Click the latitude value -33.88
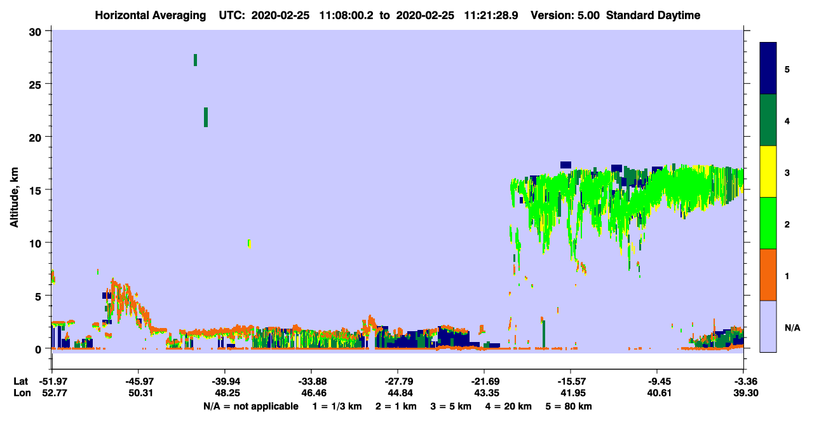826x424 pixels. click(311, 381)
